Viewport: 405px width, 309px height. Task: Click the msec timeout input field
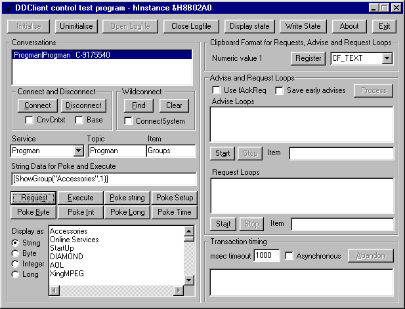pos(266,255)
